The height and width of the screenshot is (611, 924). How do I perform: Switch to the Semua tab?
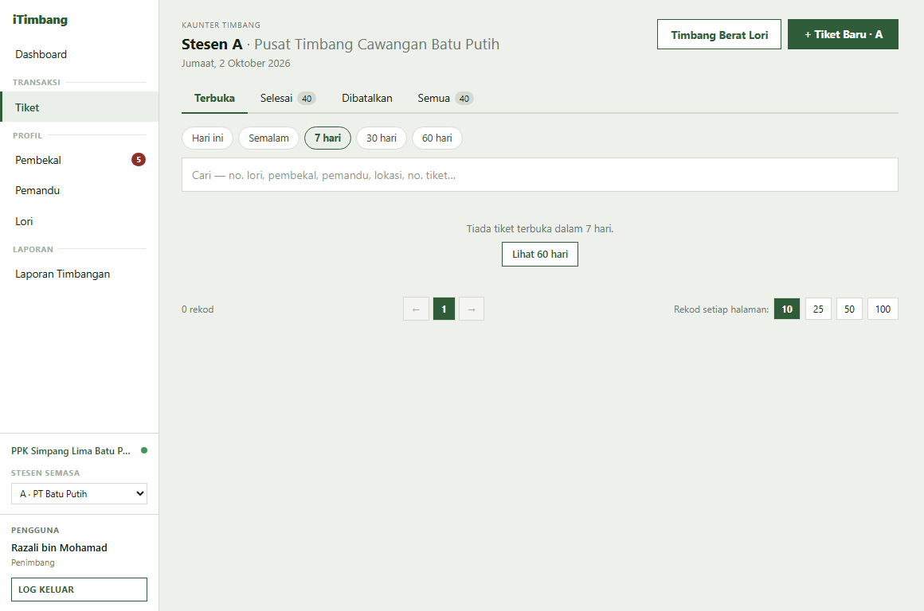pyautogui.click(x=445, y=99)
